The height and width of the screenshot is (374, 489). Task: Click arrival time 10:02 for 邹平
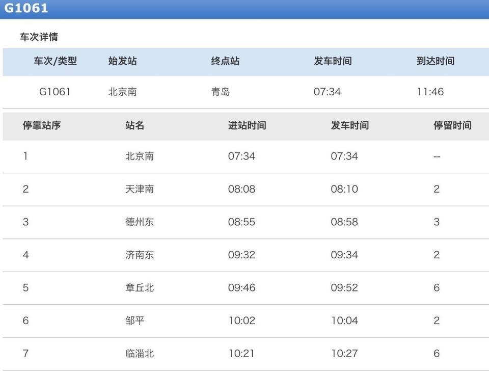pyautogui.click(x=241, y=320)
